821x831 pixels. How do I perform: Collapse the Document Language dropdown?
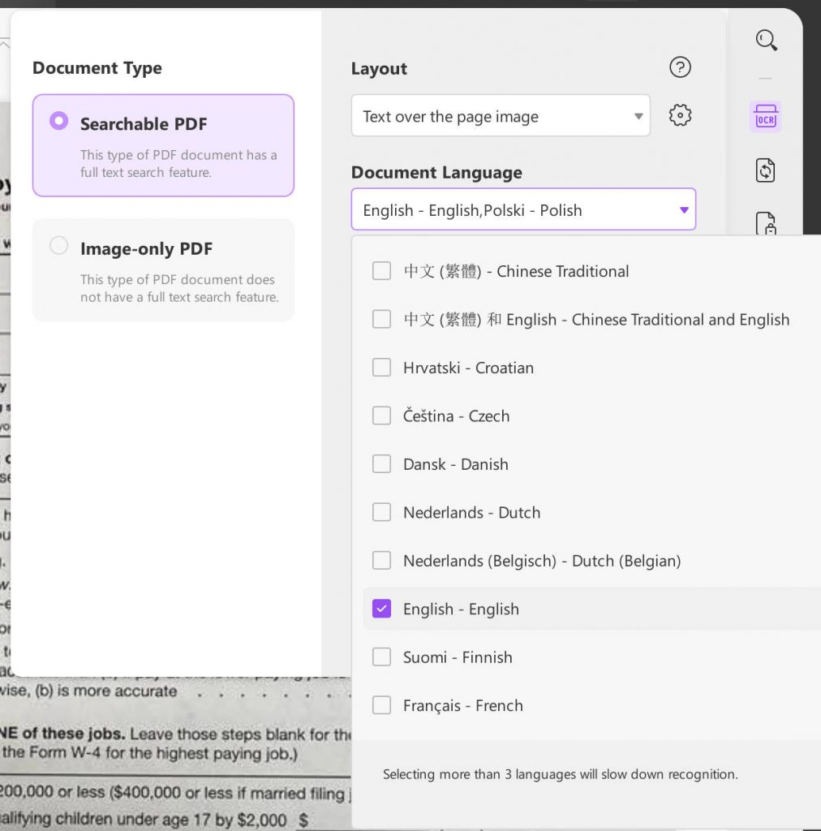click(523, 209)
